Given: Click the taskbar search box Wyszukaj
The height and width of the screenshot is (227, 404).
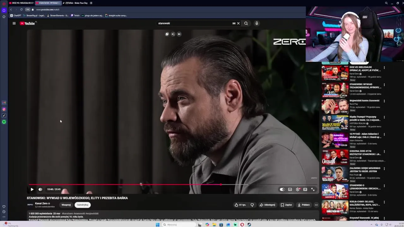Looking at the screenshot, I should tap(178, 224).
